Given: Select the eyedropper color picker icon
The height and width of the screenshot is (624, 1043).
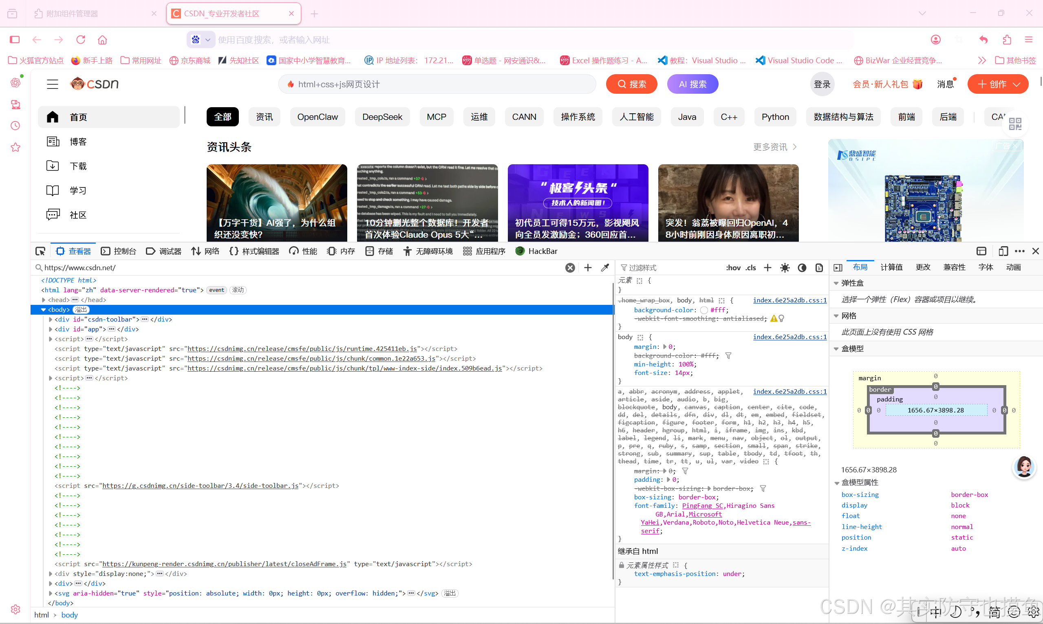Looking at the screenshot, I should (605, 268).
